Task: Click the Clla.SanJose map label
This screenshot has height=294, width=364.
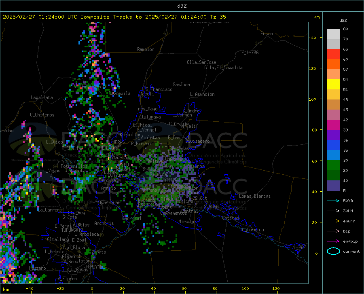Action: [201, 62]
